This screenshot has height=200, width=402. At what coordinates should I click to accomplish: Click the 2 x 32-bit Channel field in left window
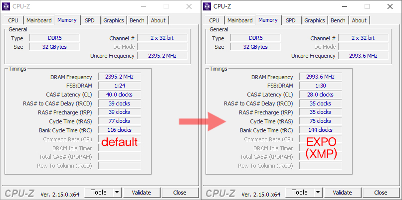pos(162,38)
